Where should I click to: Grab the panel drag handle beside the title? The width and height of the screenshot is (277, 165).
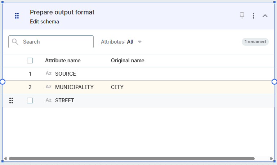[17, 16]
